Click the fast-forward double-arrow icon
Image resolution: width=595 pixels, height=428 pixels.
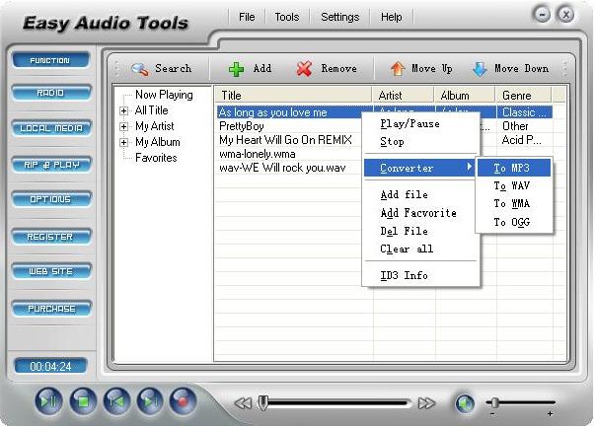coord(427,403)
